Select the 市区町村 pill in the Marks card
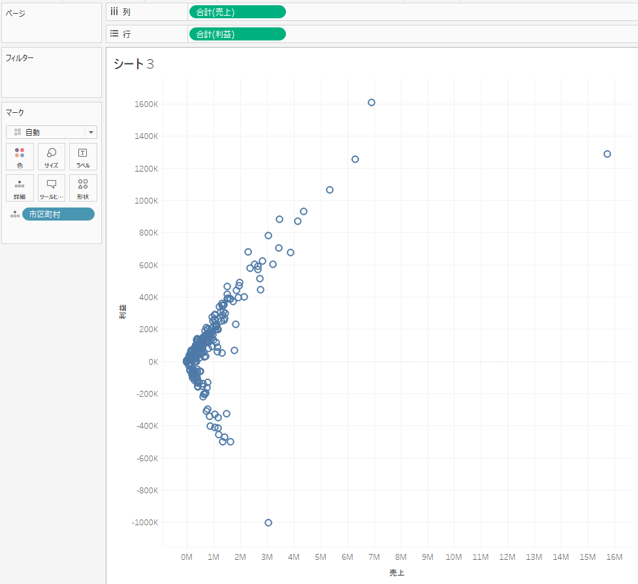Screen dimensions: 638x584 tap(58, 215)
